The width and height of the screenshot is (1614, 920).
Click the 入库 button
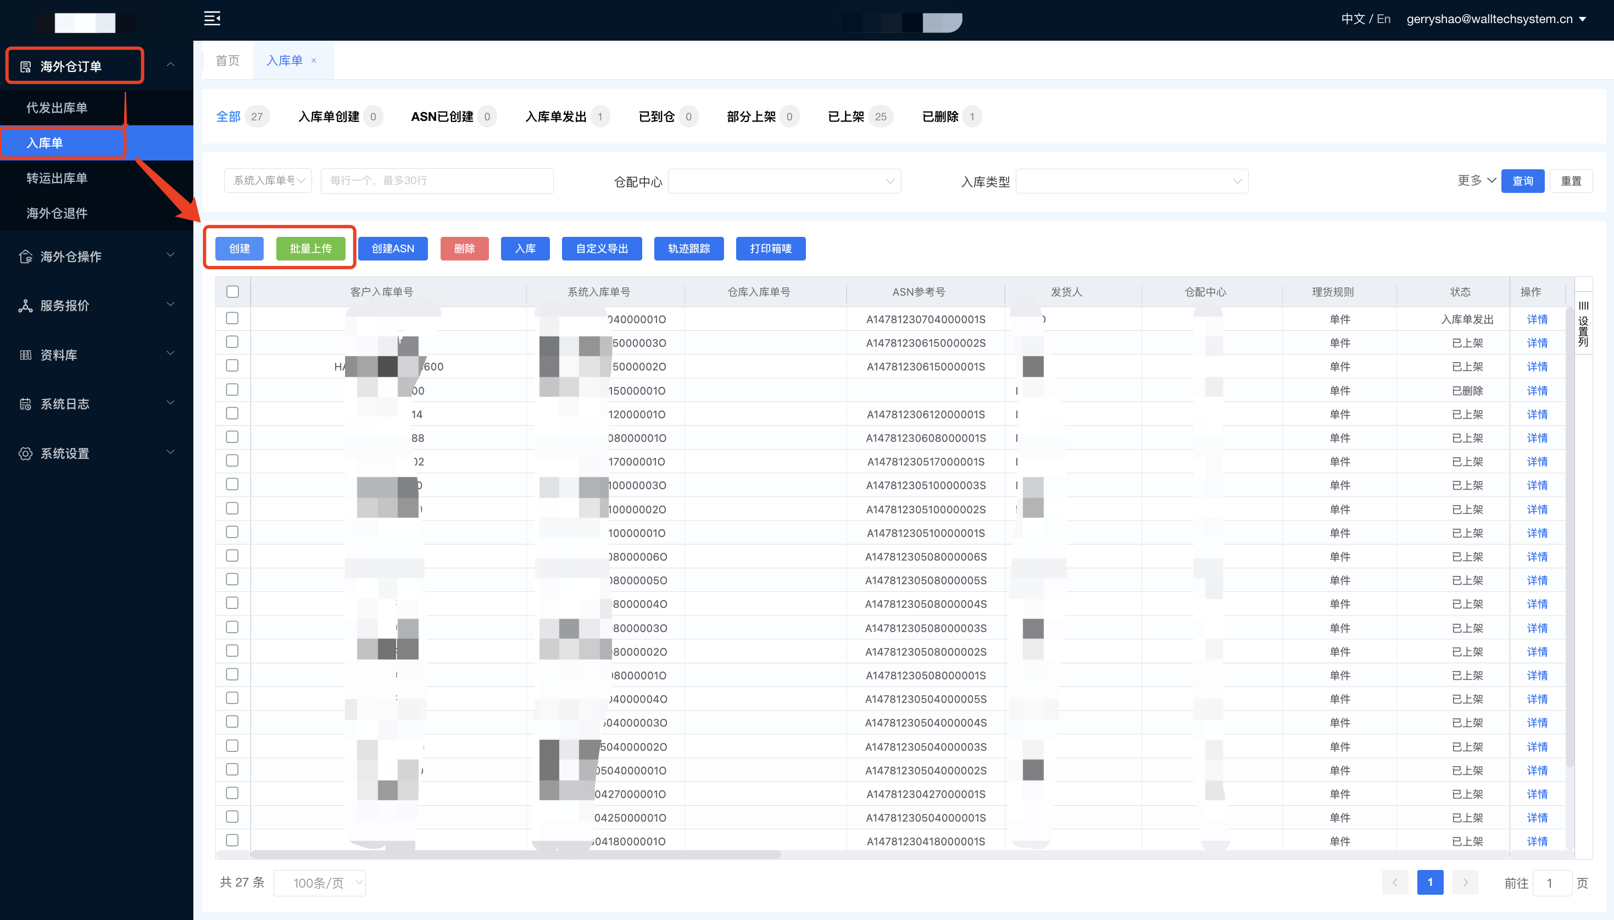525,248
